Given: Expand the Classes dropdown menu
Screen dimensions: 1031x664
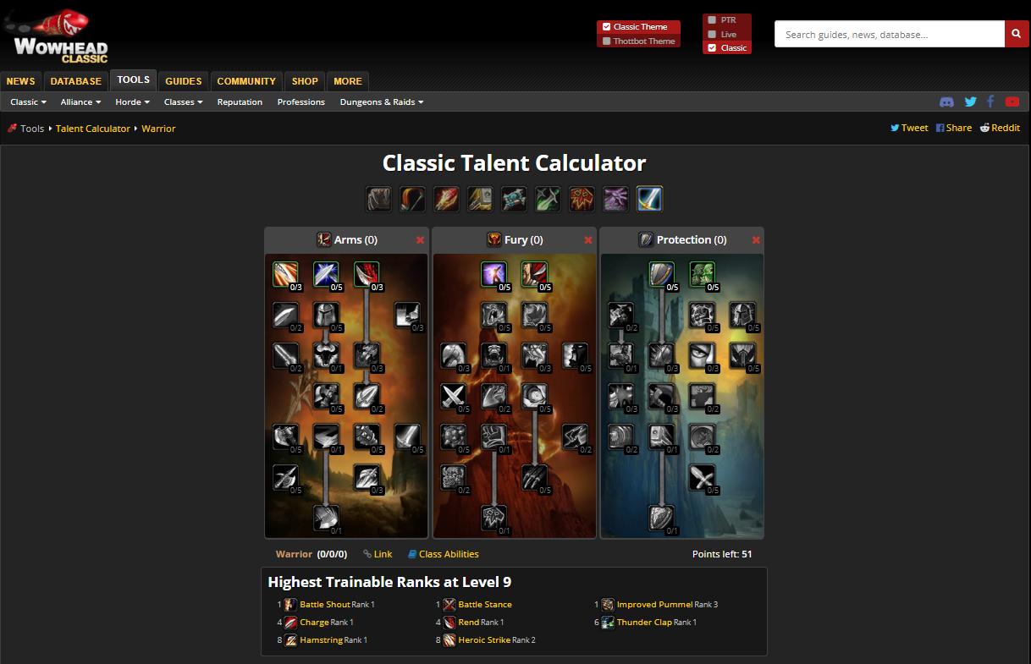Looking at the screenshot, I should 184,102.
